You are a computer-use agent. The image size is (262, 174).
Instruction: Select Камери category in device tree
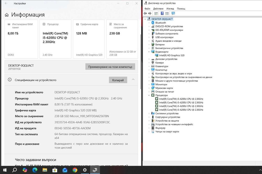coord(160,63)
